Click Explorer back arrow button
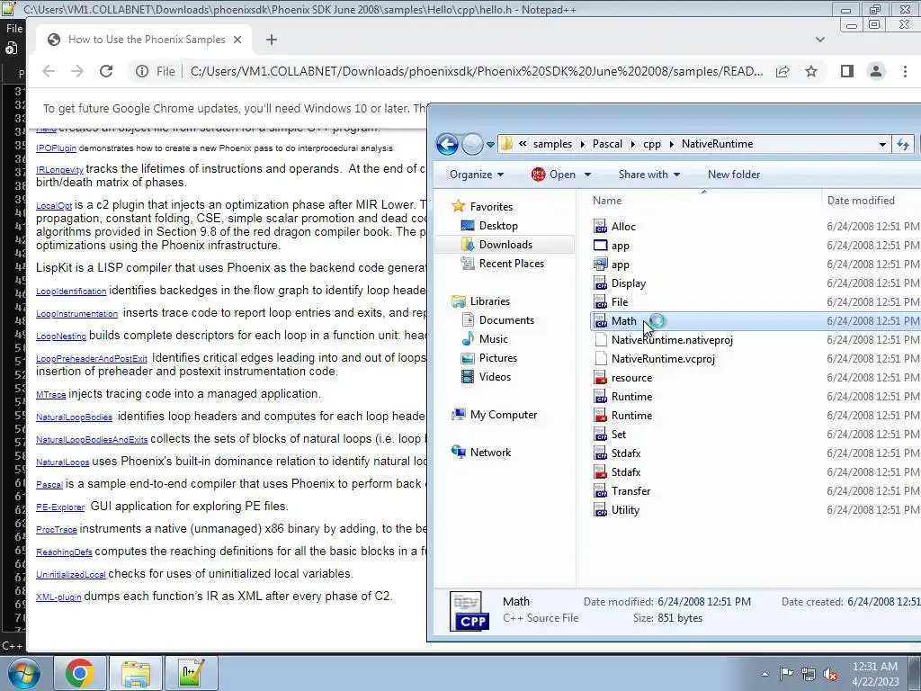The image size is (921, 691). [448, 144]
